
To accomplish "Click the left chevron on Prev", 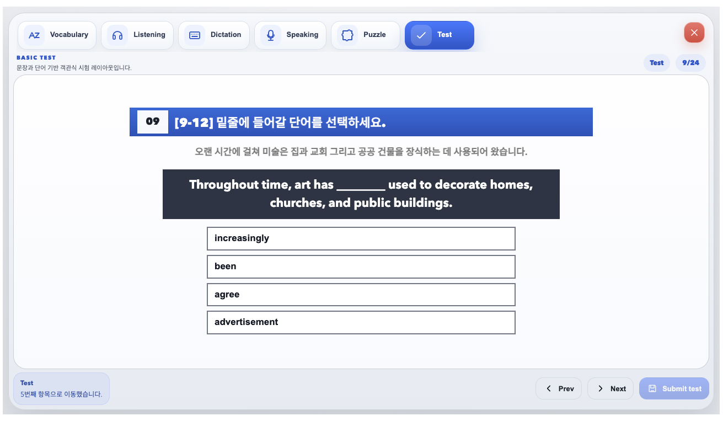I will pos(549,388).
